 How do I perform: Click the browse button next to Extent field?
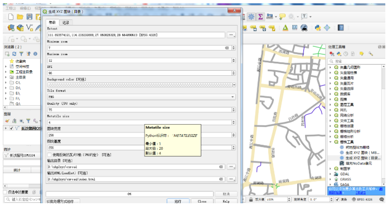click(231, 35)
